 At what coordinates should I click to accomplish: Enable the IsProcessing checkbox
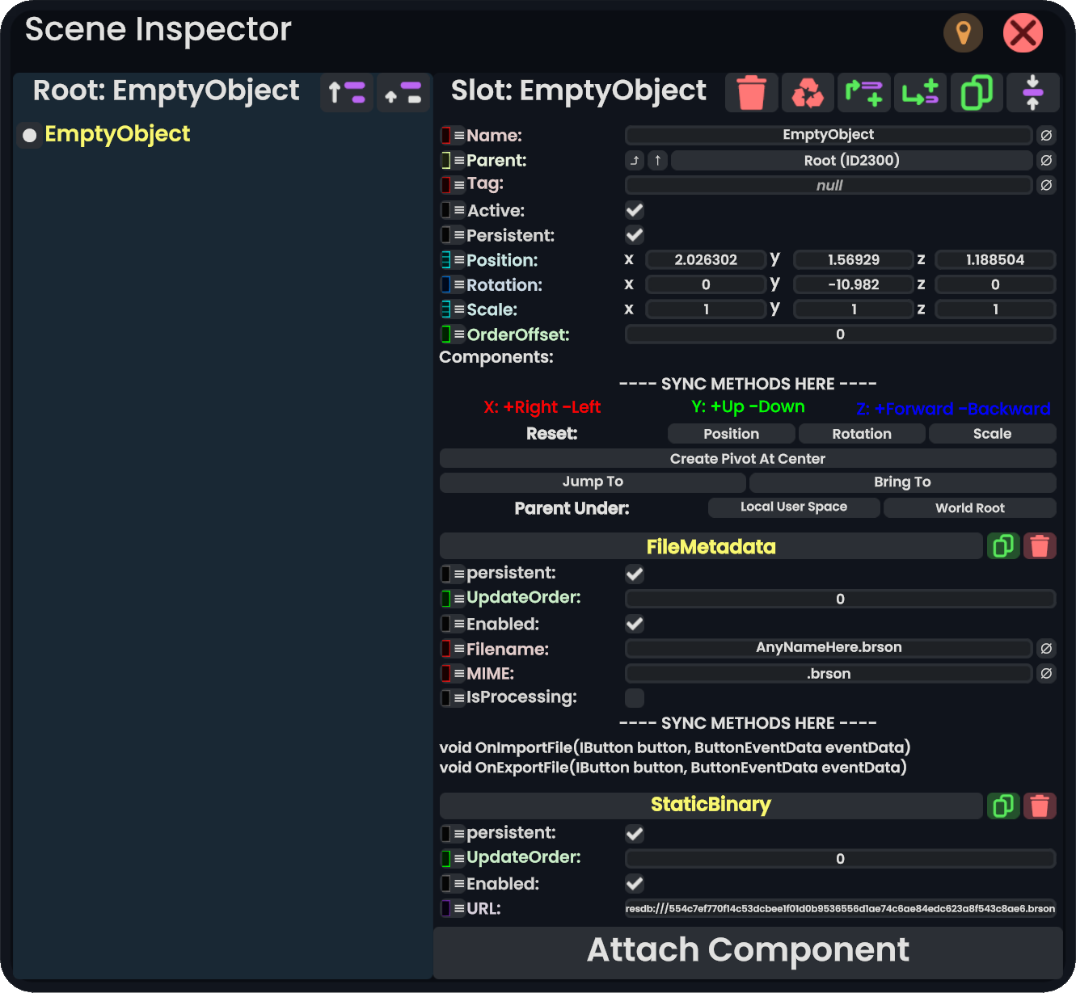pyautogui.click(x=635, y=697)
